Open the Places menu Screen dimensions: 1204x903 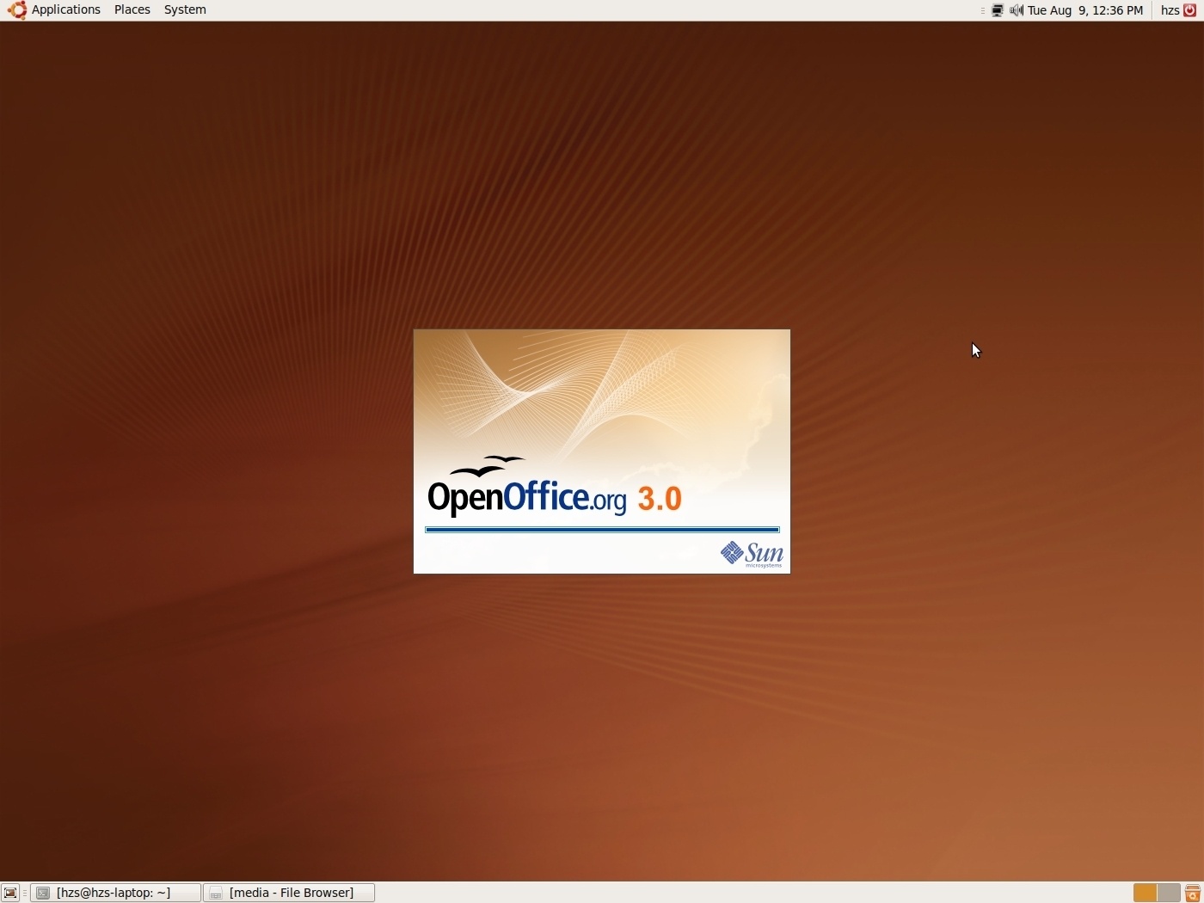[x=132, y=10]
